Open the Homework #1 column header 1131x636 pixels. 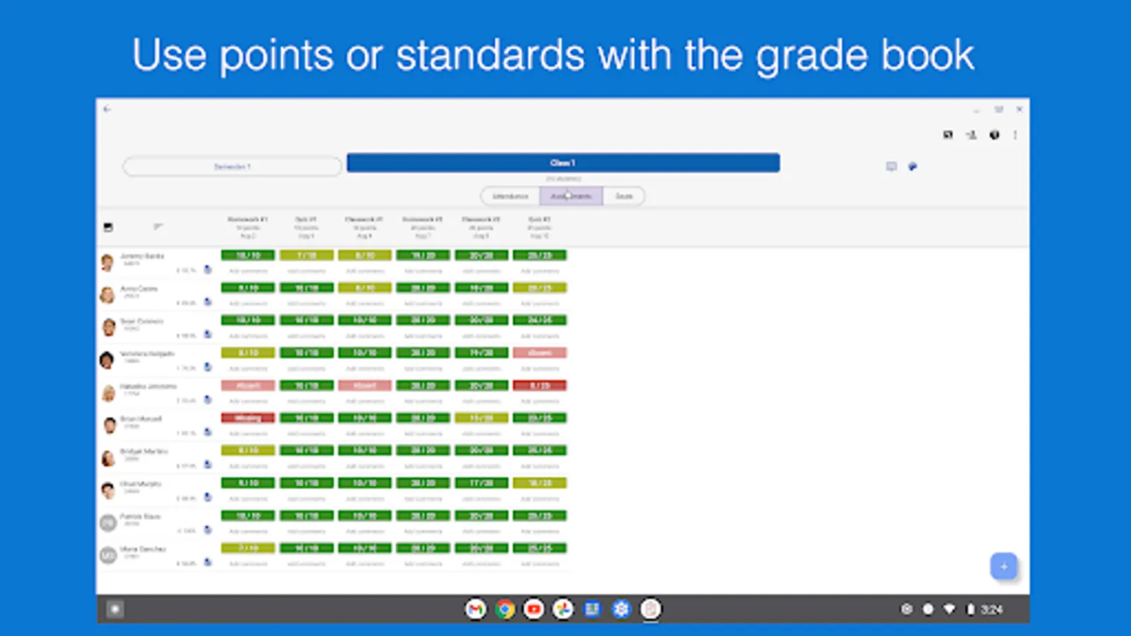coord(247,228)
